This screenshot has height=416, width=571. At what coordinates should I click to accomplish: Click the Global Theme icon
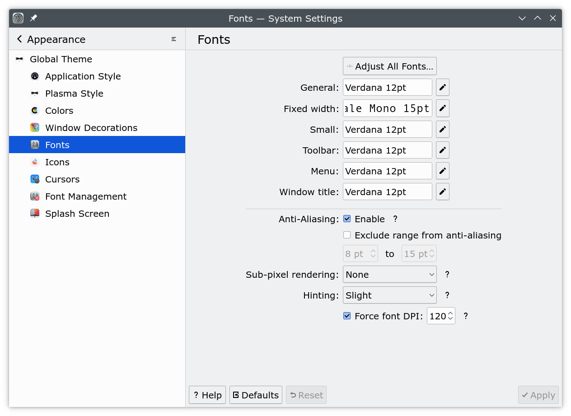point(19,59)
